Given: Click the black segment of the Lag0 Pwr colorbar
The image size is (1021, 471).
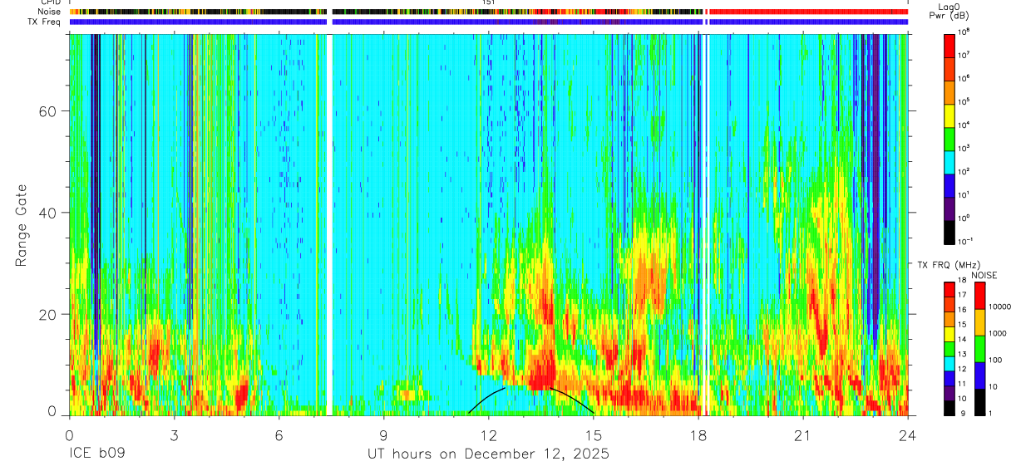Looking at the screenshot, I should [x=950, y=231].
